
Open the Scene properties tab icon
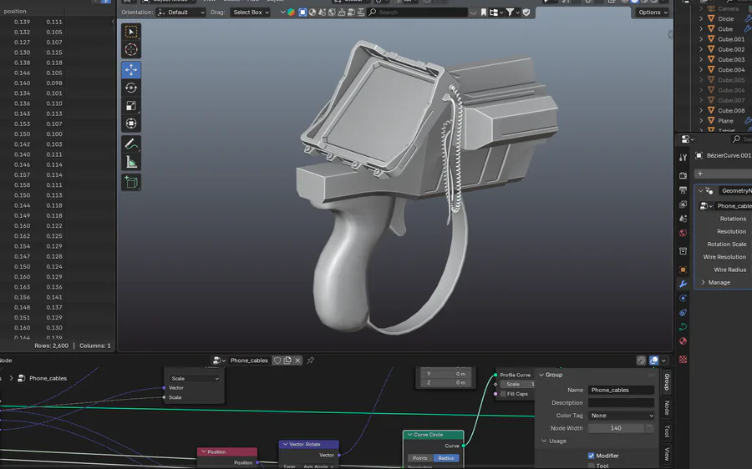[x=683, y=219]
